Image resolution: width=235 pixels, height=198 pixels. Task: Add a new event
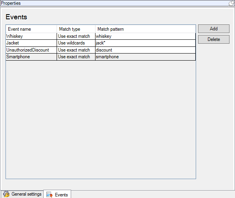pyautogui.click(x=213, y=29)
